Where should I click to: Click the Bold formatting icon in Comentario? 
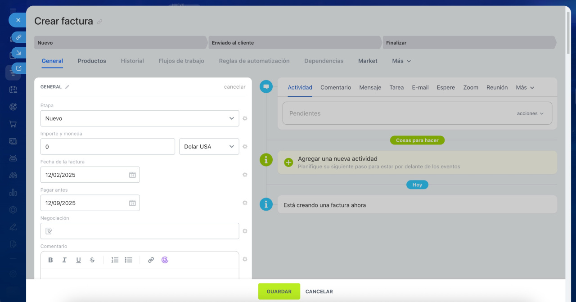tap(50, 260)
